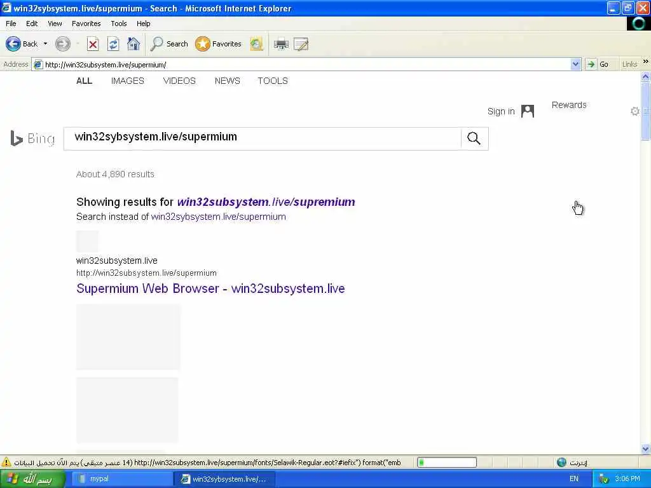Open the Back history dropdown arrow
The image size is (651, 488).
(x=45, y=44)
